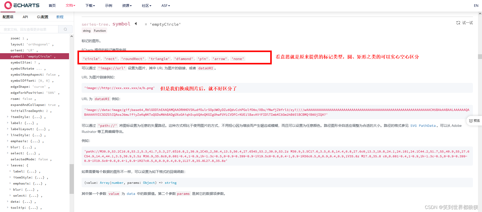Viewport: 482px width, 212px height.
Task: Expand select under leaves
Action: tap(10, 195)
